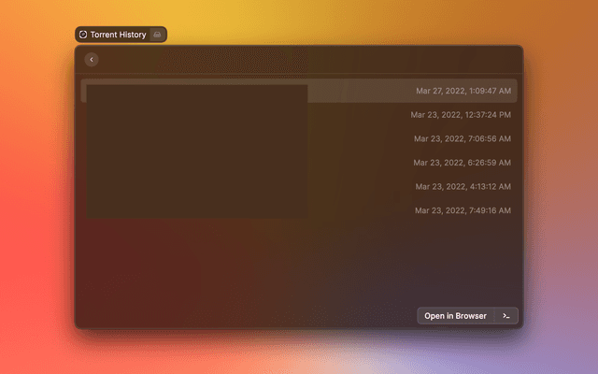Select the Mar 27, 2022, 1:09:47 AM entry

463,92
